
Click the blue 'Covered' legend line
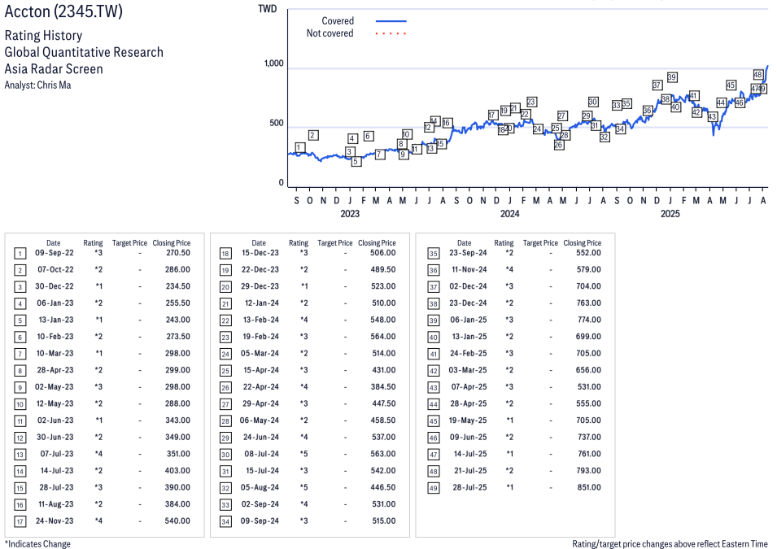pyautogui.click(x=391, y=21)
